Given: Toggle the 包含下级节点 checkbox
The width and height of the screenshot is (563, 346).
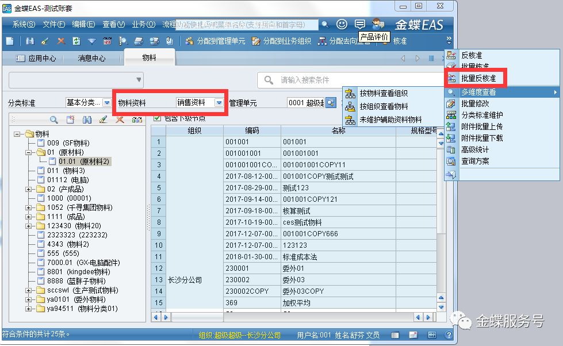Looking at the screenshot, I should 157,118.
